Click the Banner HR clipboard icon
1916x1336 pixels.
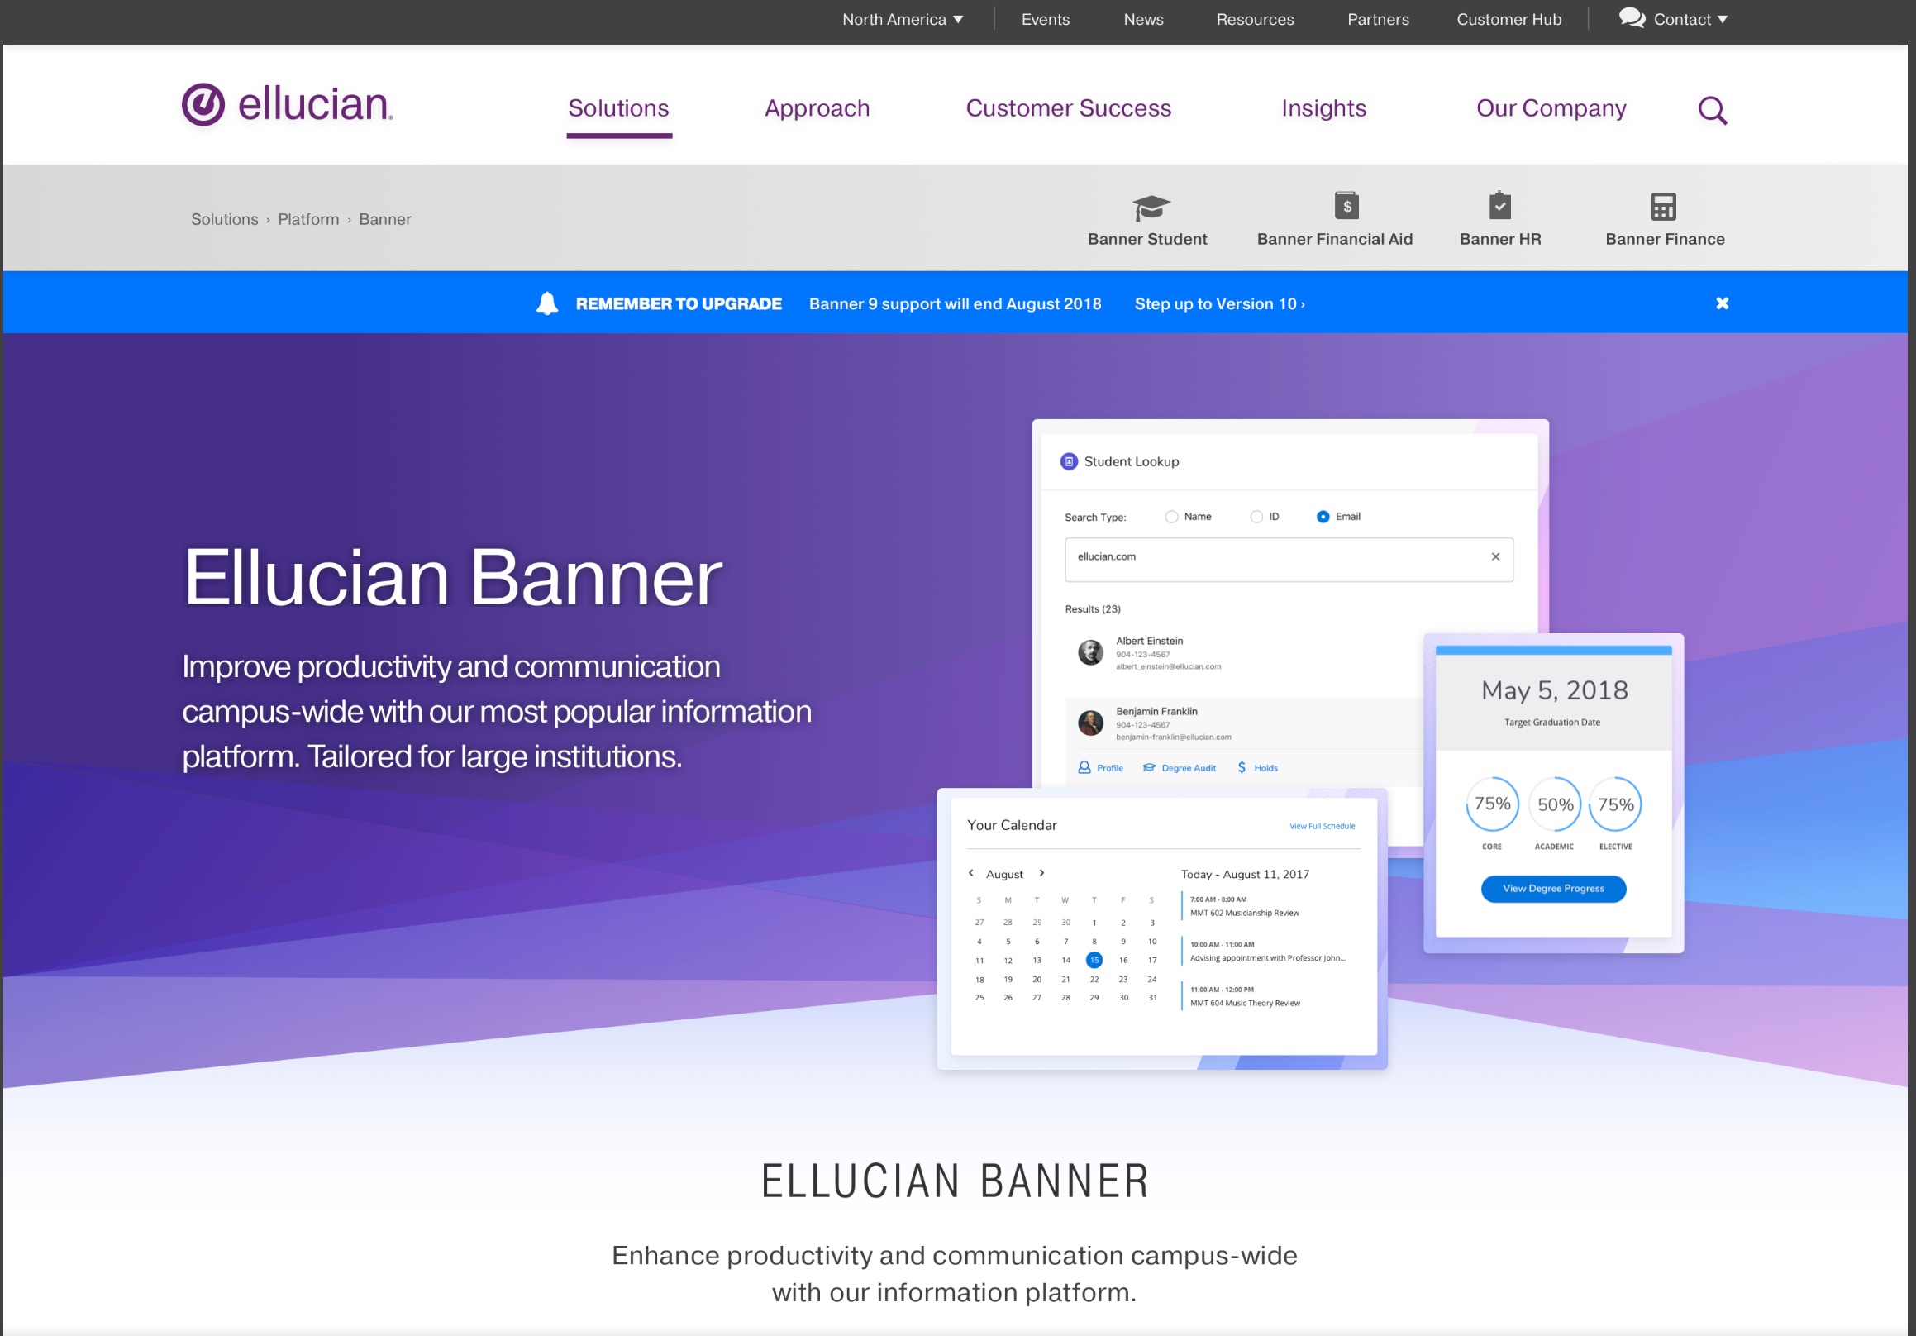point(1499,204)
